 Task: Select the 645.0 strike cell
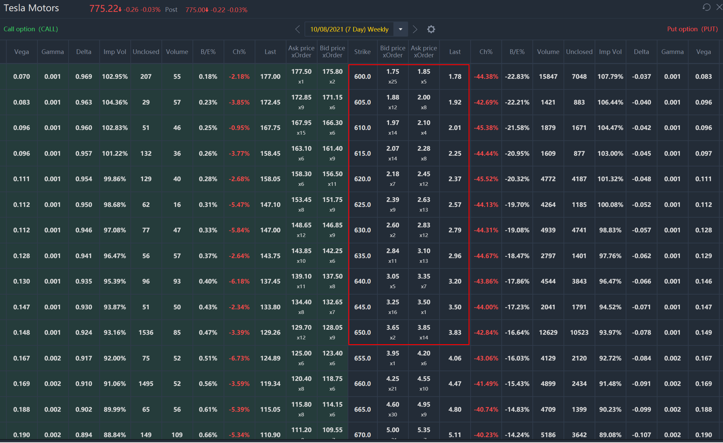click(362, 307)
